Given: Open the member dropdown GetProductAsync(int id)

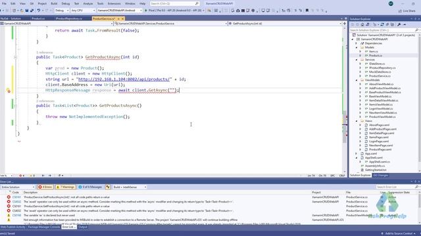Looking at the screenshot, I should (x=285, y=24).
